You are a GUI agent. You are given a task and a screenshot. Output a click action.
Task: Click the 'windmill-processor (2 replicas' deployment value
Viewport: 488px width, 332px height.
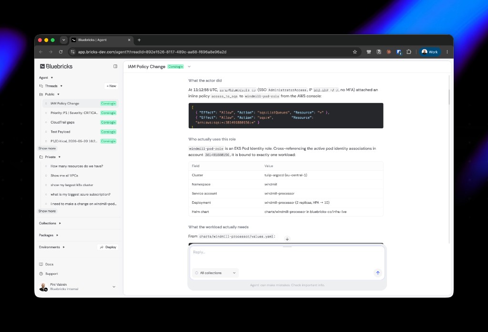(x=297, y=202)
